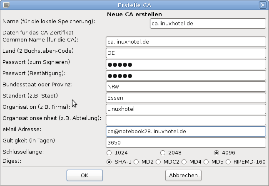Screen dimensions: 269x186
Task: Focus the password confirmation field
Action: (186, 76)
